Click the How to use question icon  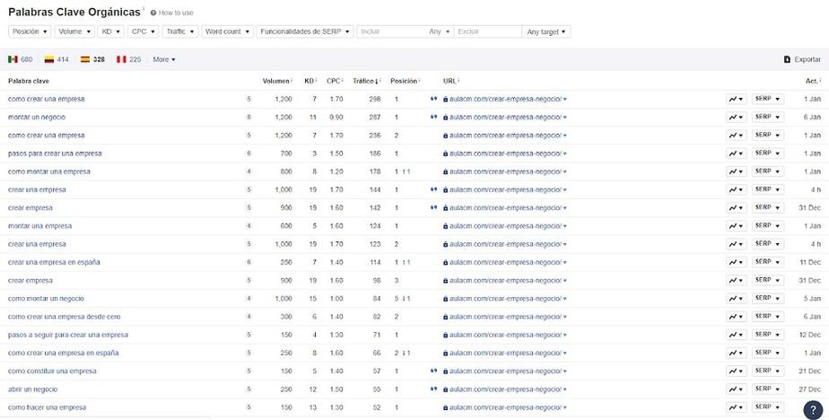pyautogui.click(x=153, y=13)
